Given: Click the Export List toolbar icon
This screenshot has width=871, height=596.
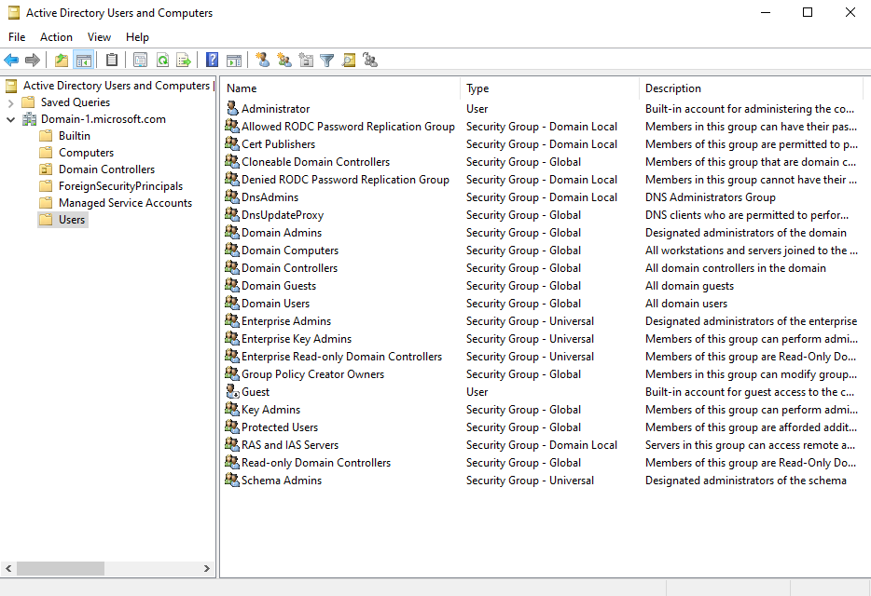Looking at the screenshot, I should [x=183, y=60].
